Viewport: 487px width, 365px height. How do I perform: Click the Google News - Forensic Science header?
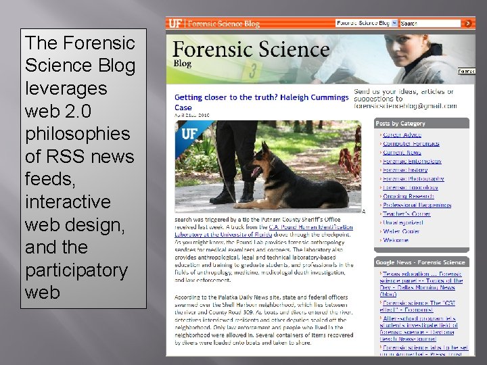(421, 262)
